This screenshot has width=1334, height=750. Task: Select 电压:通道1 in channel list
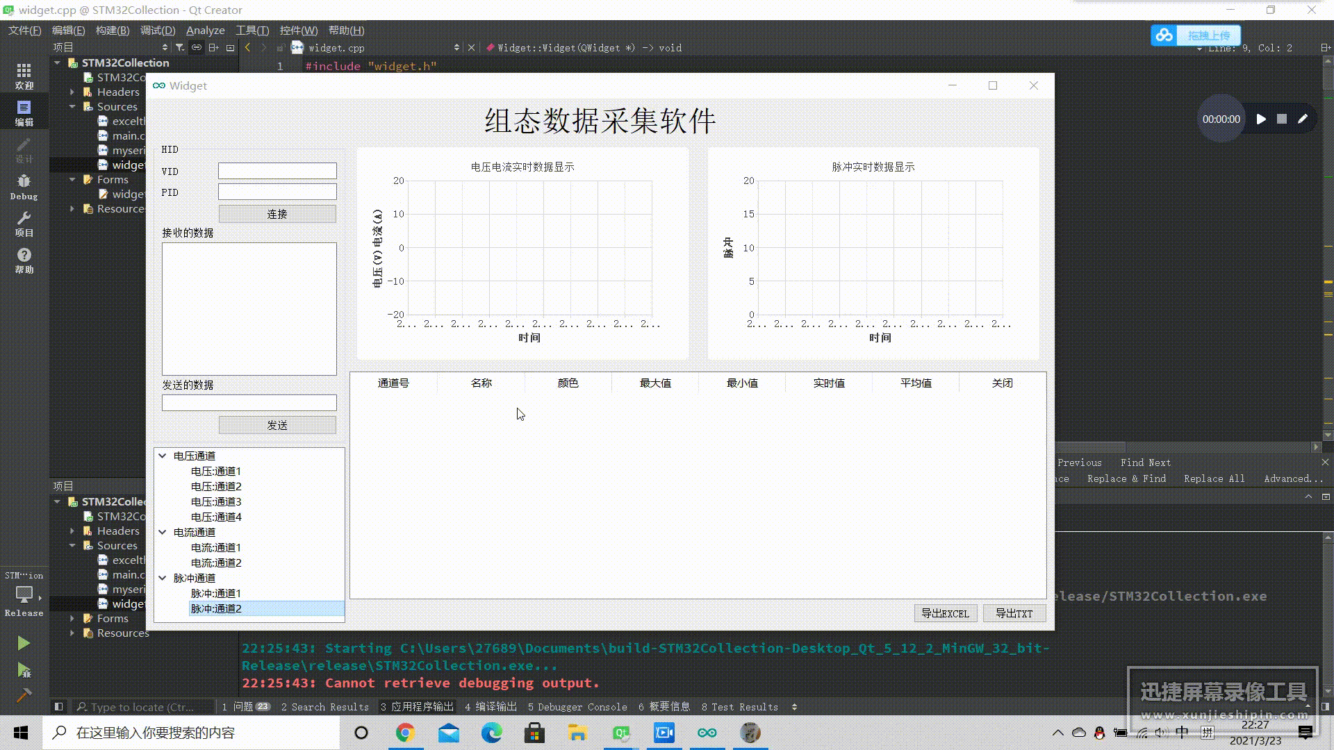pos(215,471)
